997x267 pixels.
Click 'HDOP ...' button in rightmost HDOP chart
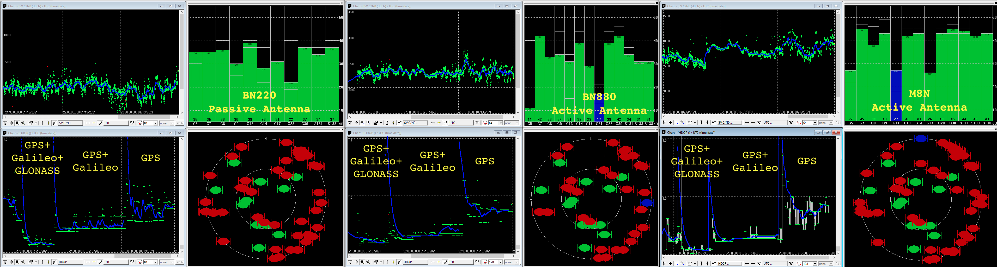[730, 264]
